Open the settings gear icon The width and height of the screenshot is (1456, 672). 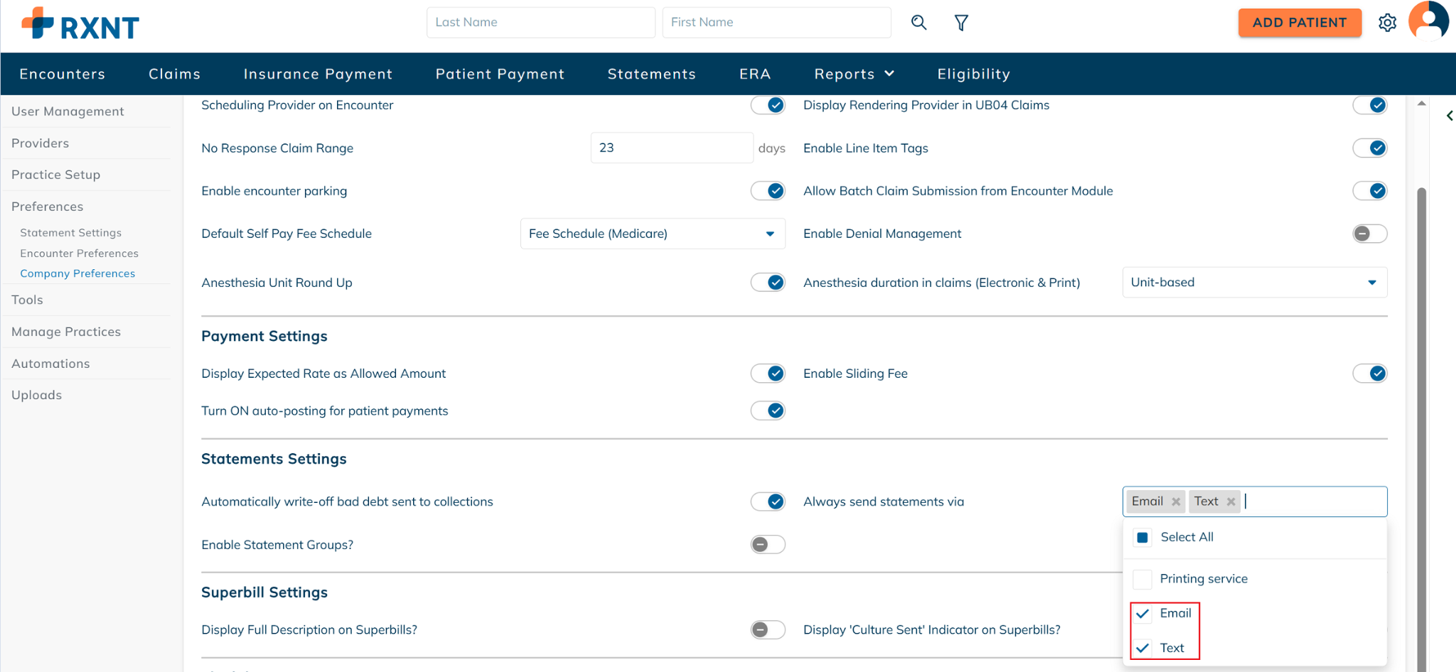coord(1387,23)
